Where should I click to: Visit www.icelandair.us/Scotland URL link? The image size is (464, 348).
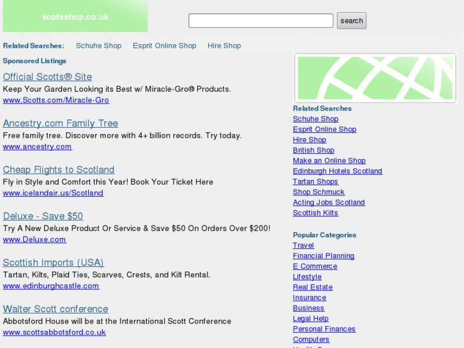coord(53,193)
